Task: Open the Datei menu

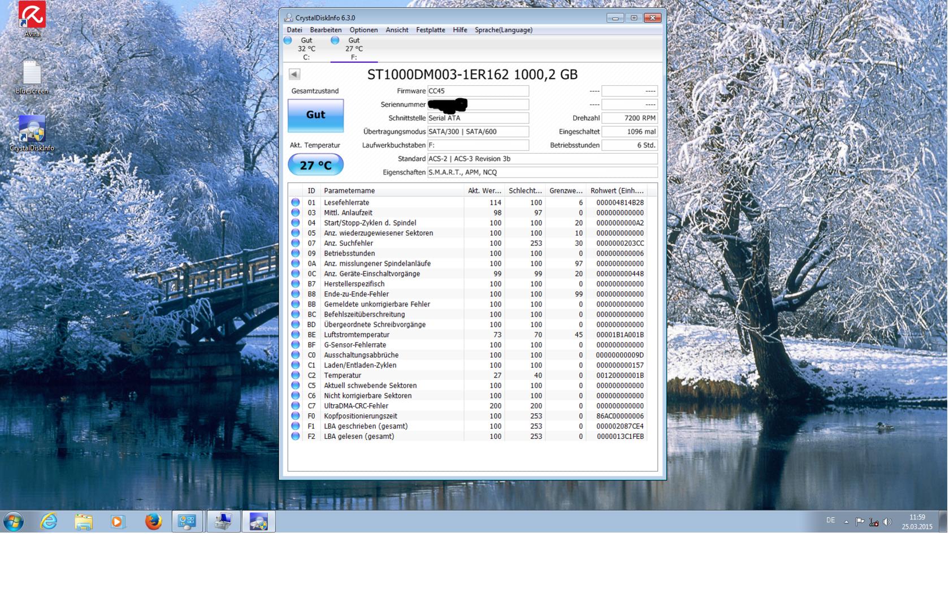Action: (x=294, y=30)
